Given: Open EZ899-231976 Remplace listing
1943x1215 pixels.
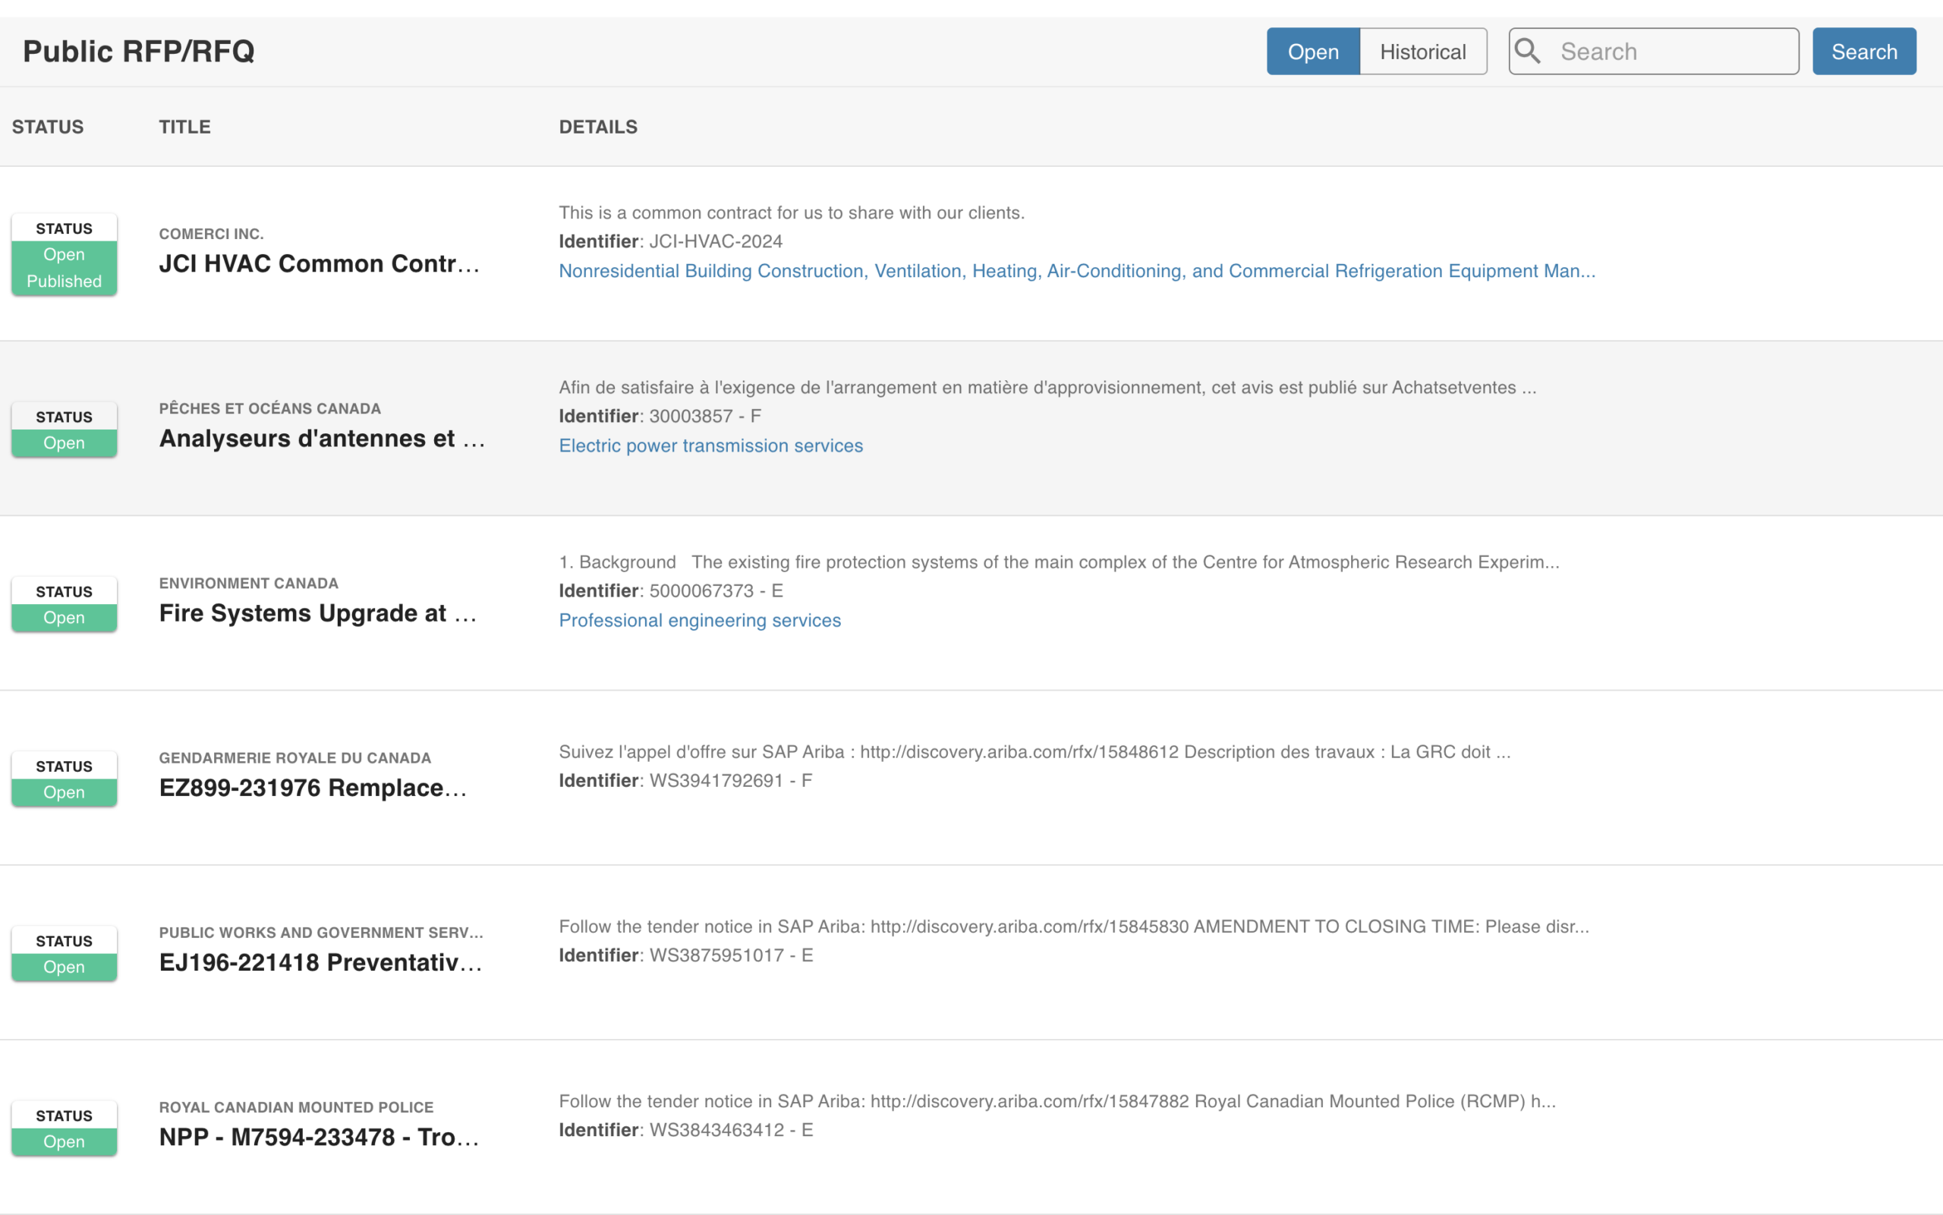Looking at the screenshot, I should 313,788.
